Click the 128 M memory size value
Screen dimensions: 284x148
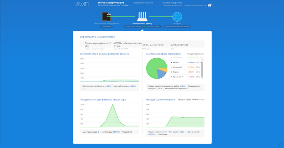[164, 132]
